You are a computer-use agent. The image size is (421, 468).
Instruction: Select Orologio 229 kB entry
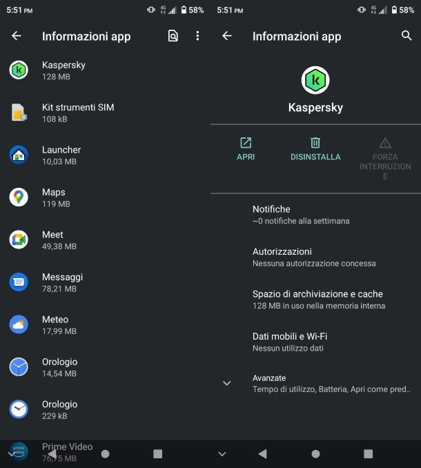click(x=105, y=409)
